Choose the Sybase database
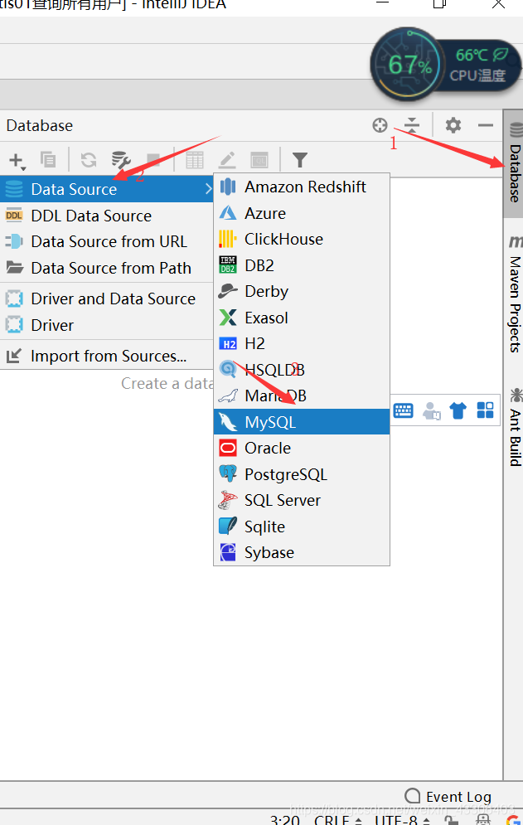 302,552
